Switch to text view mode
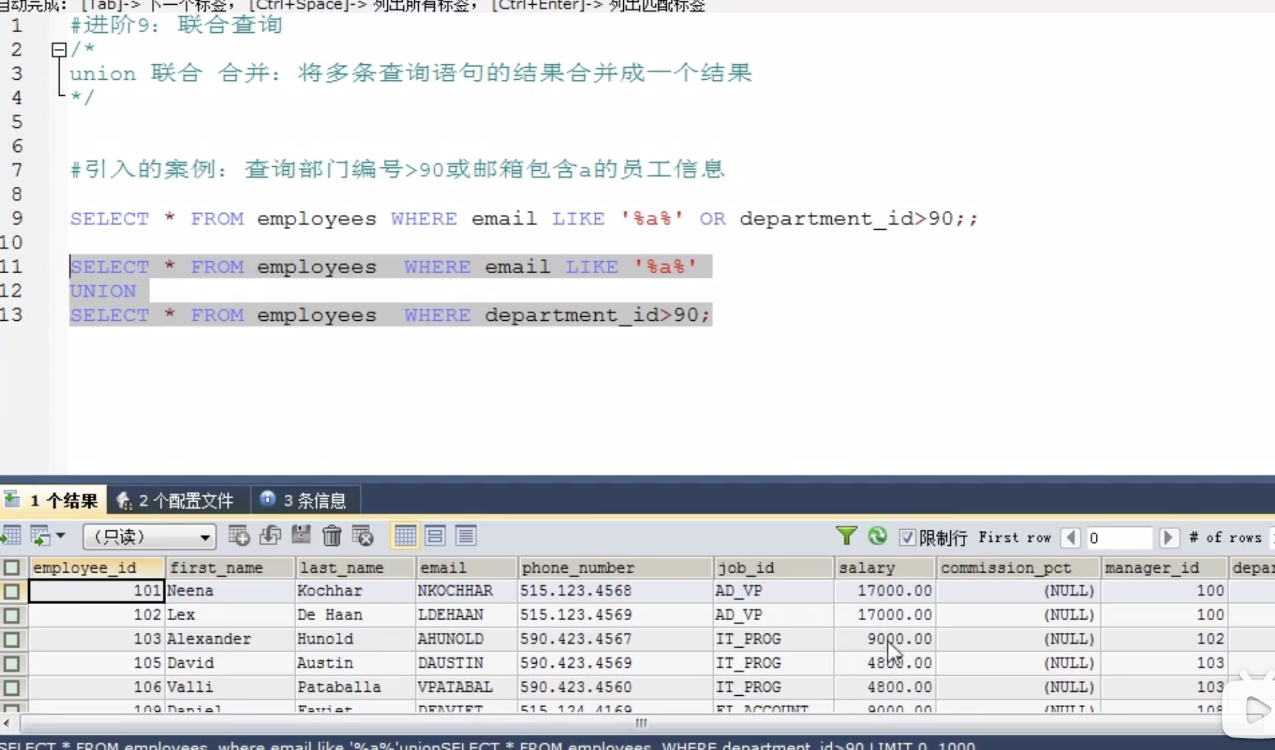Screen dimensions: 1275x750 click(466, 536)
